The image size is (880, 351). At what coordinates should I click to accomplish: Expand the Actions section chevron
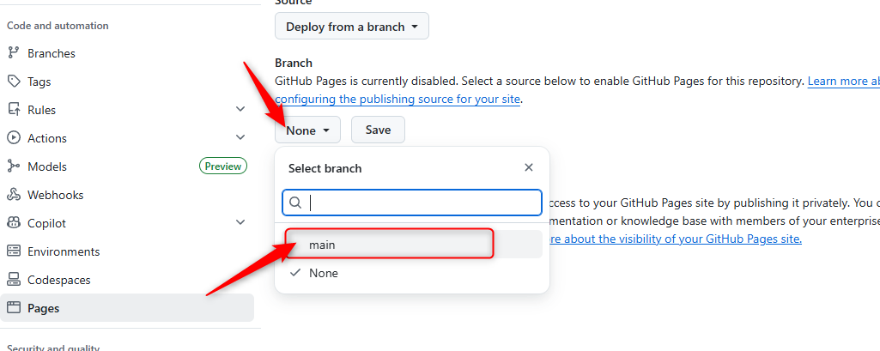(240, 138)
